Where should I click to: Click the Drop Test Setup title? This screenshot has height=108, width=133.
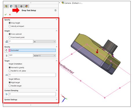(x=29, y=10)
